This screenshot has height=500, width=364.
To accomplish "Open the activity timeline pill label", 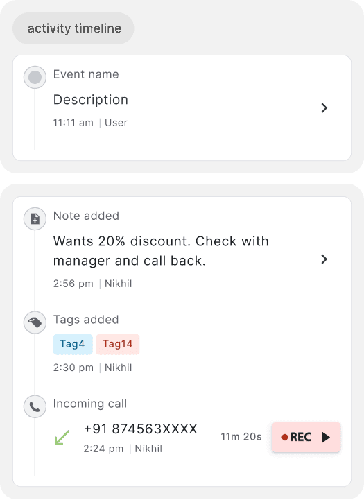I will (73, 28).
